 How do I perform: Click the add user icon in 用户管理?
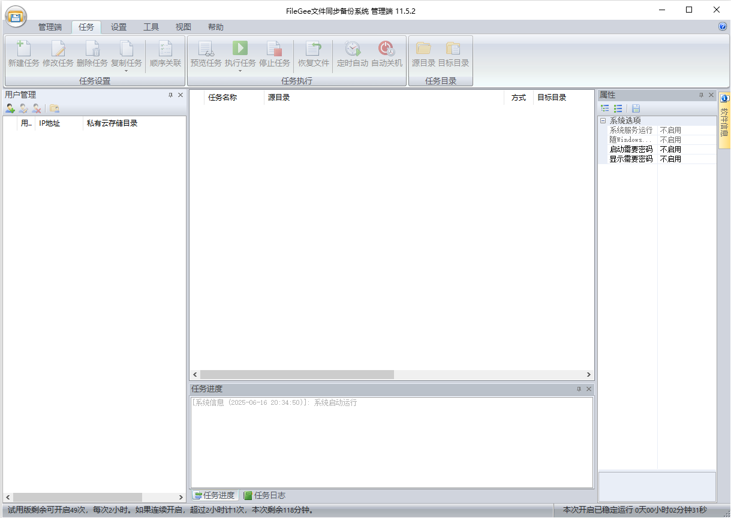pyautogui.click(x=10, y=108)
